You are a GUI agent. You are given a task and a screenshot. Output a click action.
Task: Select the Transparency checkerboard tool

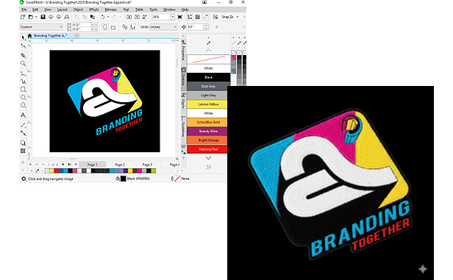(23, 151)
